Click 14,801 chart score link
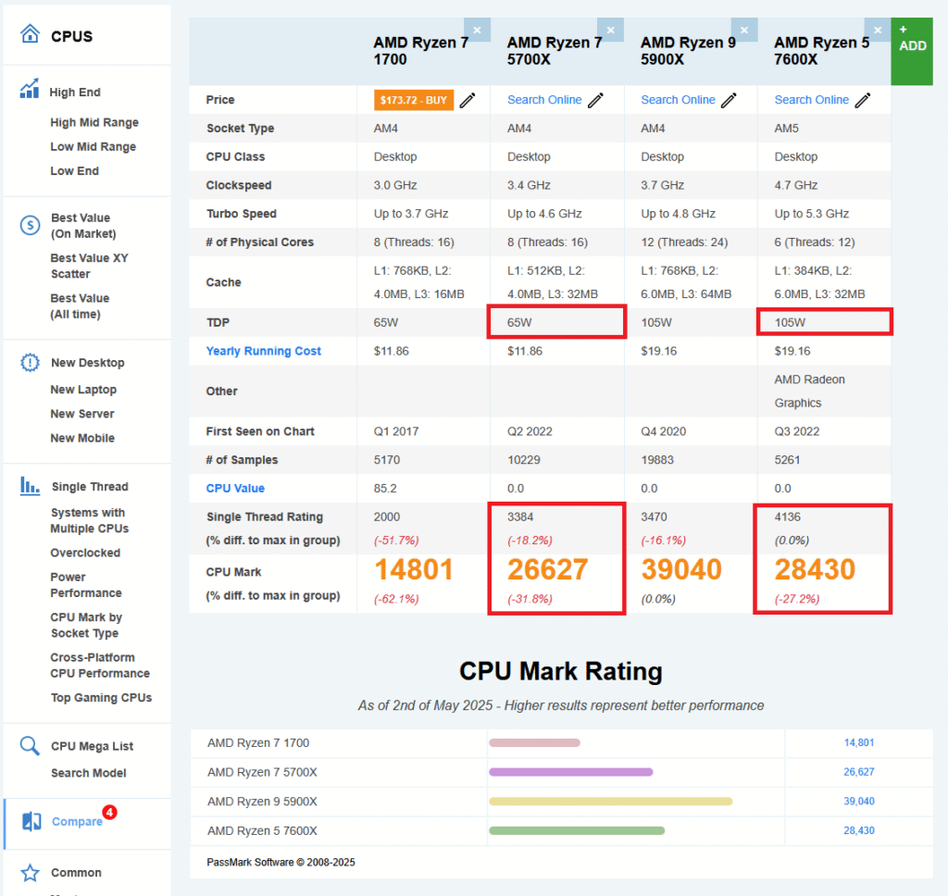 [858, 742]
